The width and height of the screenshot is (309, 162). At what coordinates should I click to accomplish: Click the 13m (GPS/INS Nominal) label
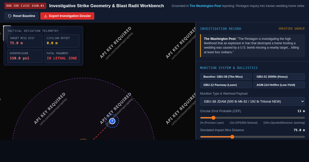tap(244, 123)
